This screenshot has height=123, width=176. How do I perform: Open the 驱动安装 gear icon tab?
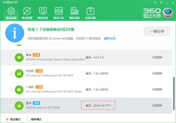point(11,13)
